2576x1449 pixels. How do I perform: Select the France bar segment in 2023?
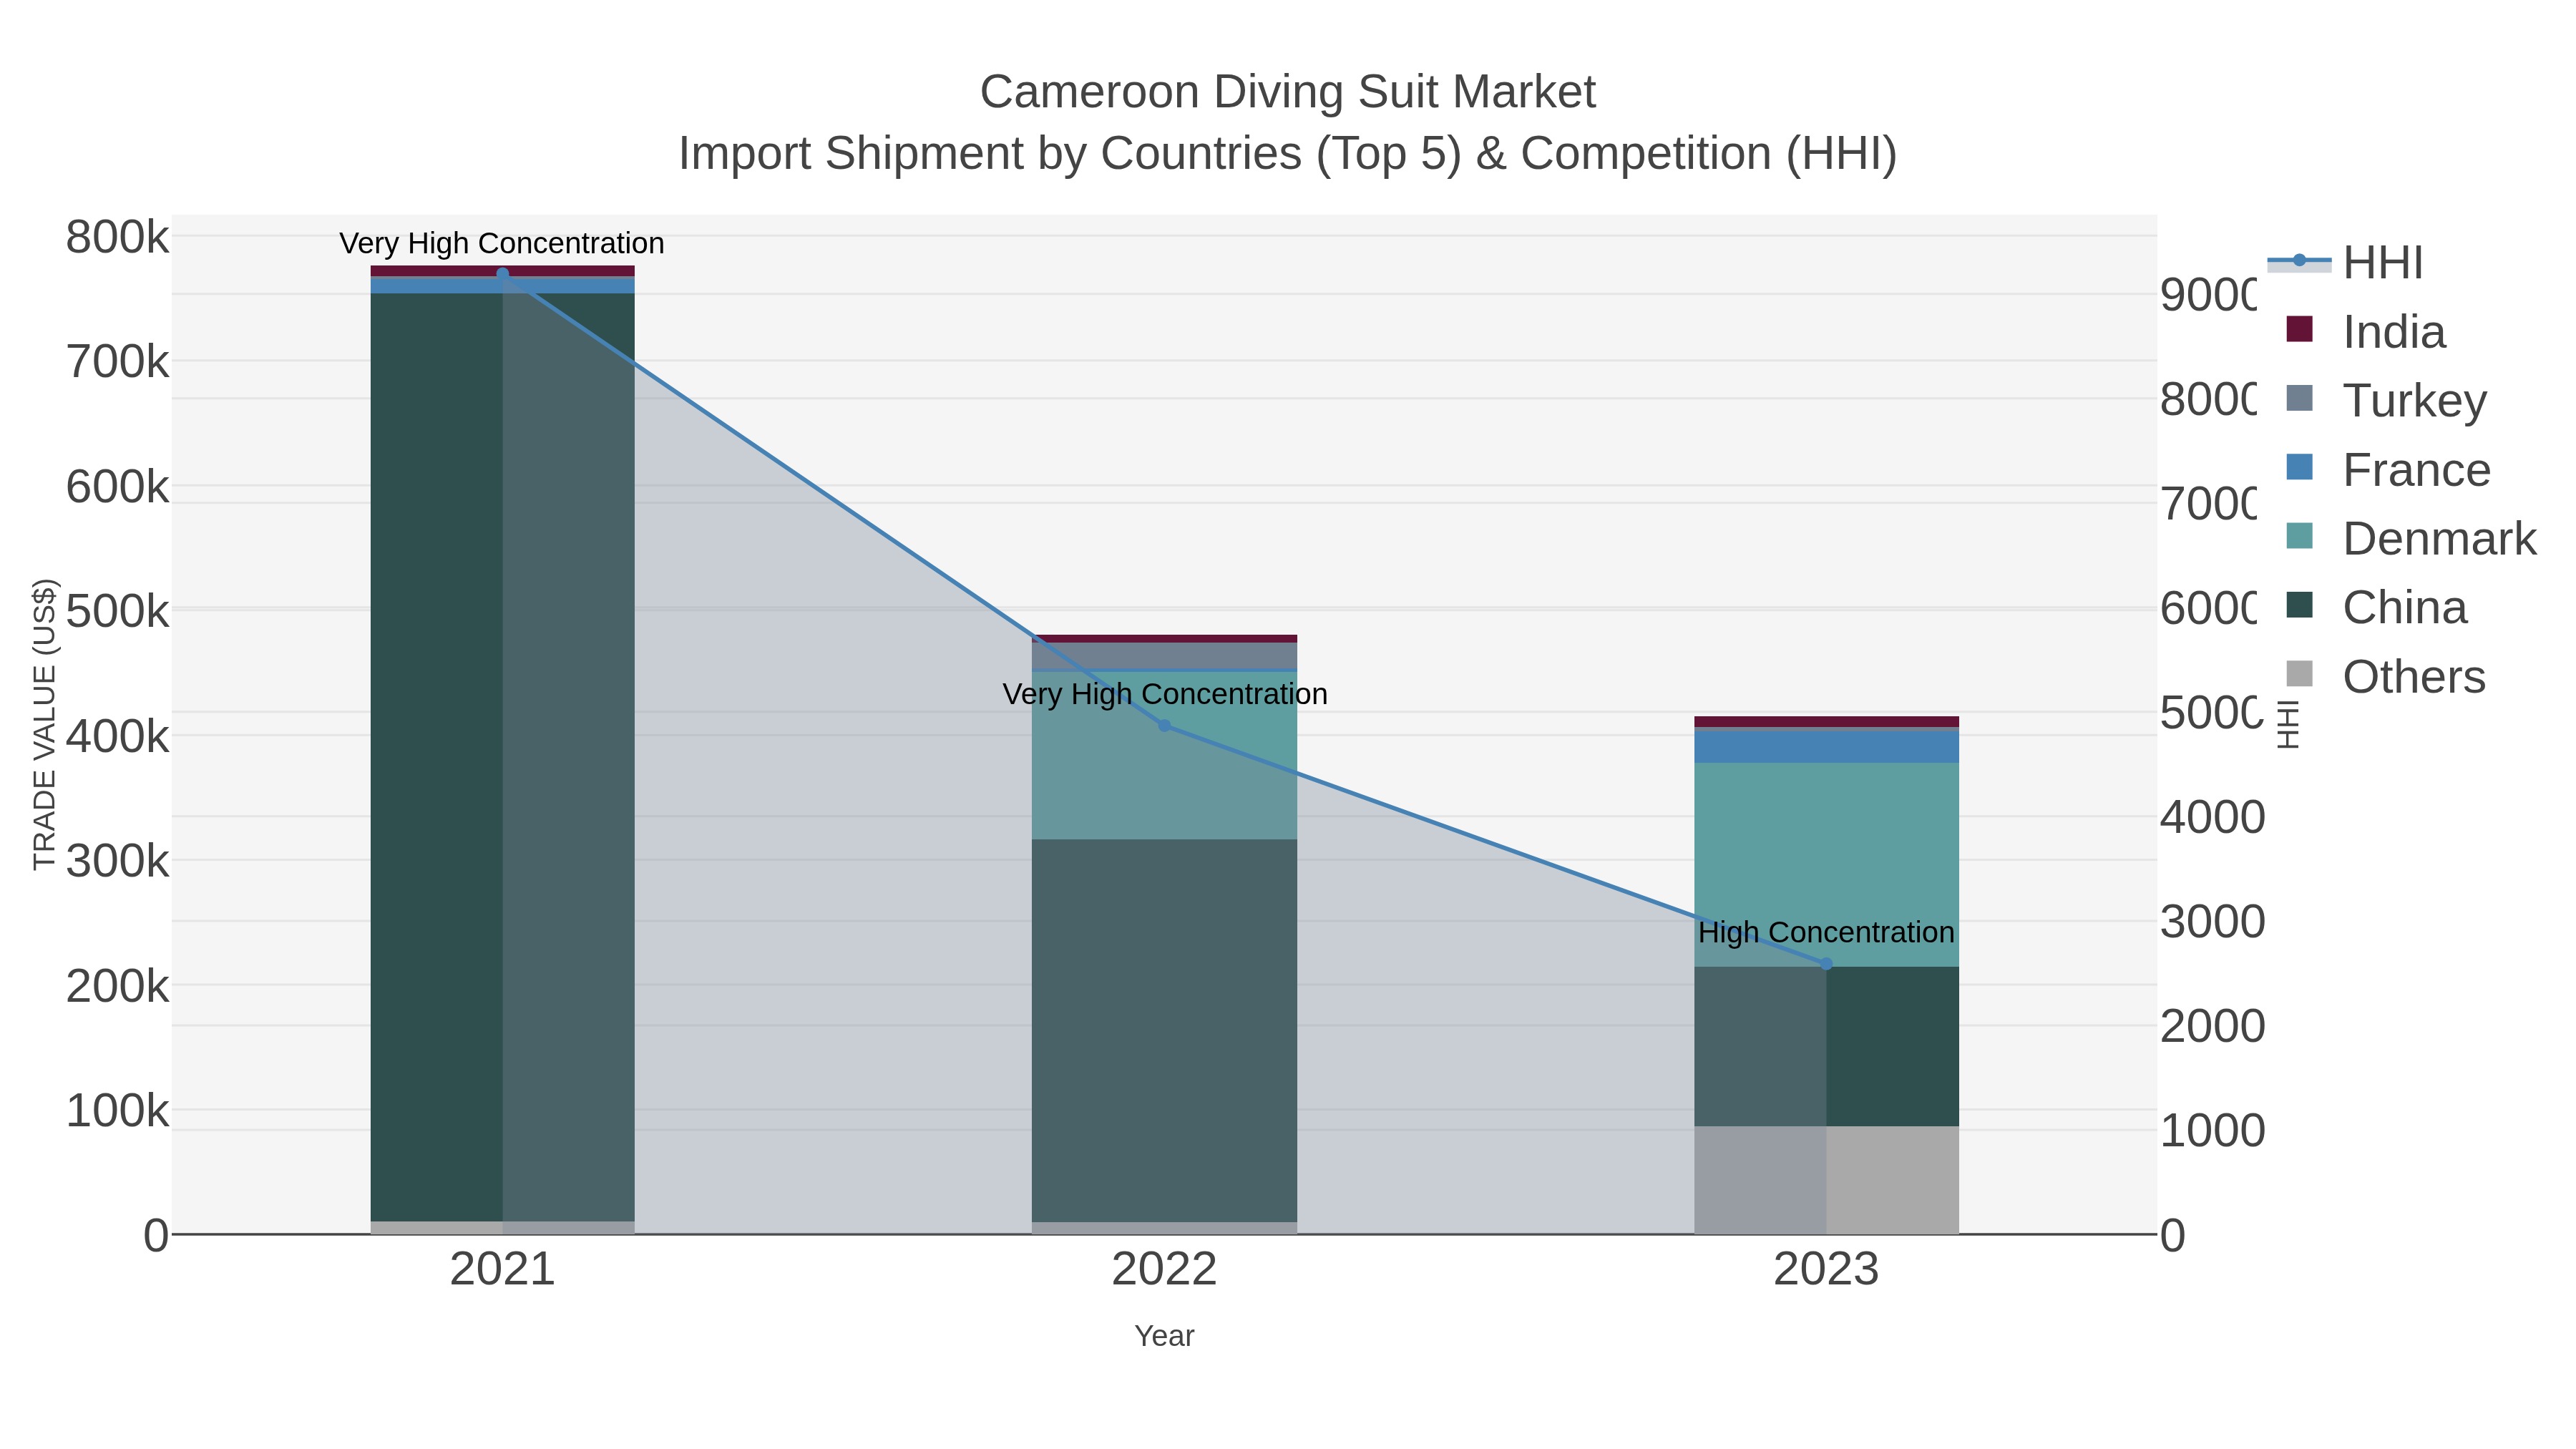[x=1826, y=747]
